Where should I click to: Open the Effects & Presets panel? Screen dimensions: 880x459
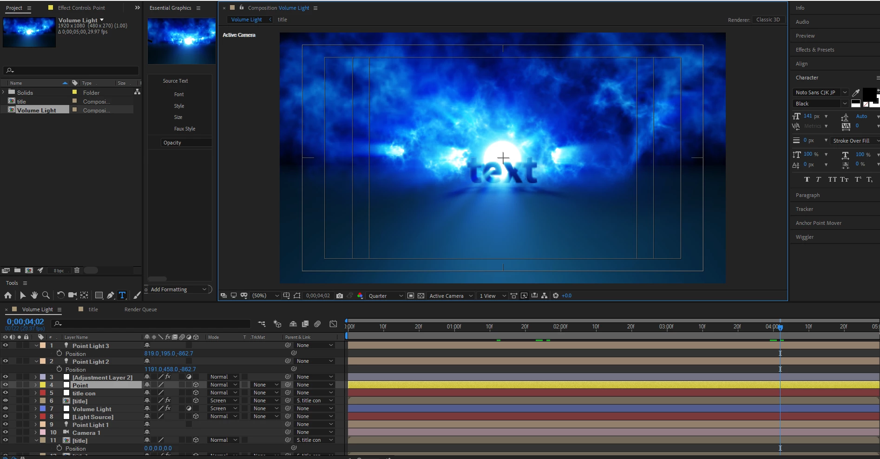815,50
